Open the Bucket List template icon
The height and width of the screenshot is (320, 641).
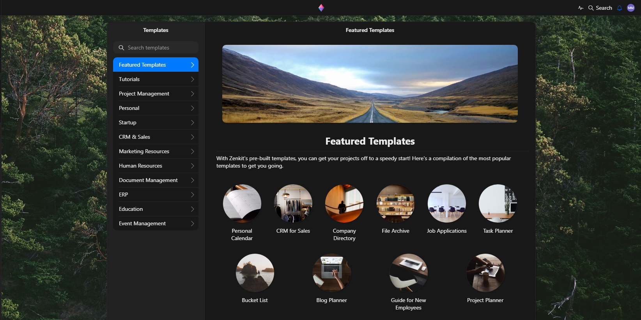click(x=255, y=273)
